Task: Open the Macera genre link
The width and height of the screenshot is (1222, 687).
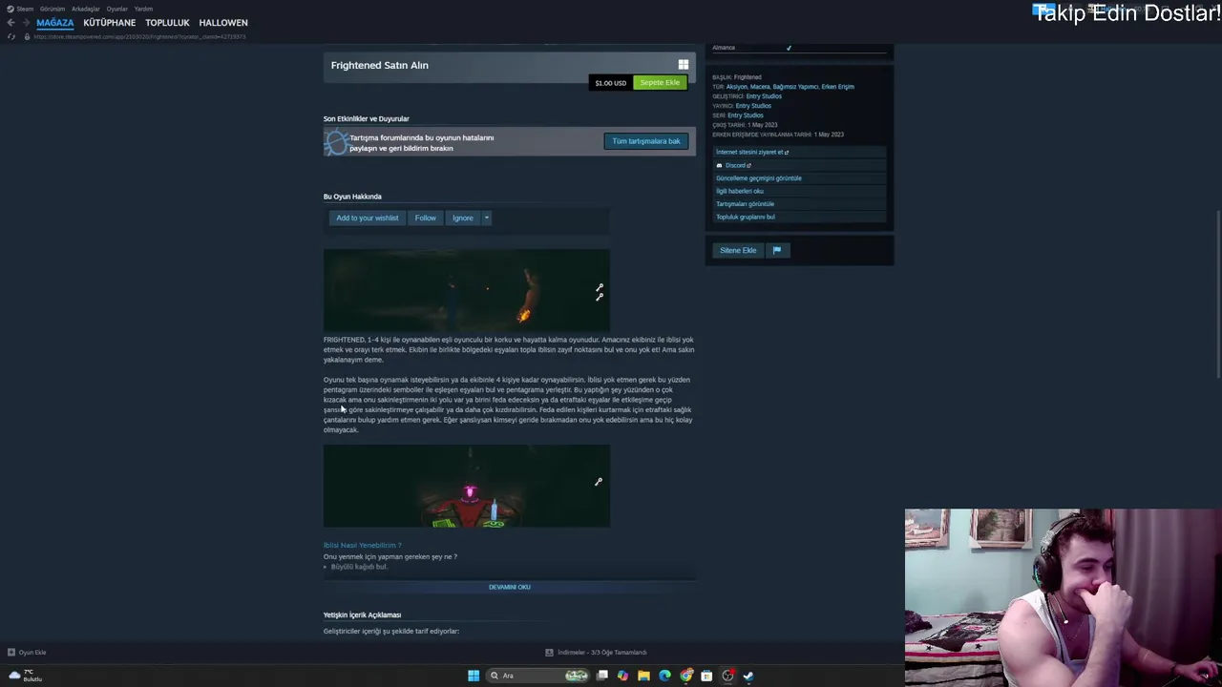Action: point(760,87)
